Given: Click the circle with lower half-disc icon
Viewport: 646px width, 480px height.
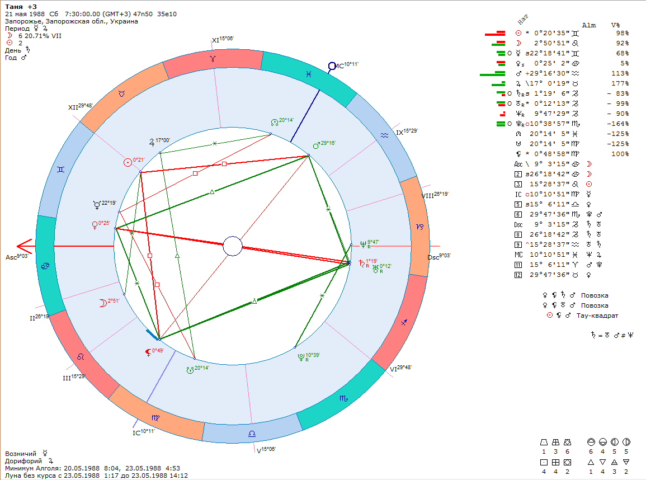Looking at the screenshot, I should coord(603,442).
